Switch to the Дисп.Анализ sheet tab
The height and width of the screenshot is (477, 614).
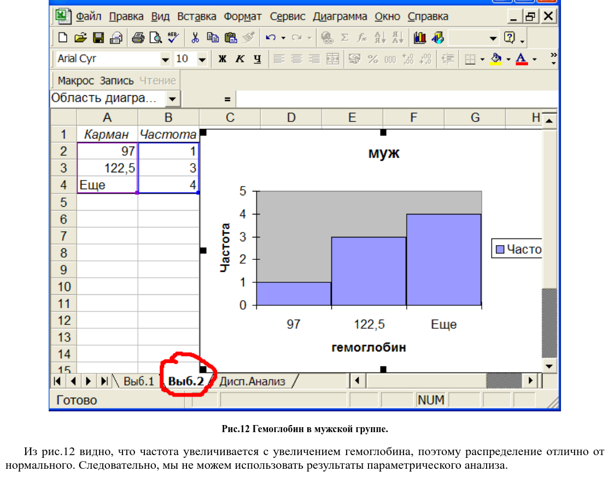coord(252,381)
